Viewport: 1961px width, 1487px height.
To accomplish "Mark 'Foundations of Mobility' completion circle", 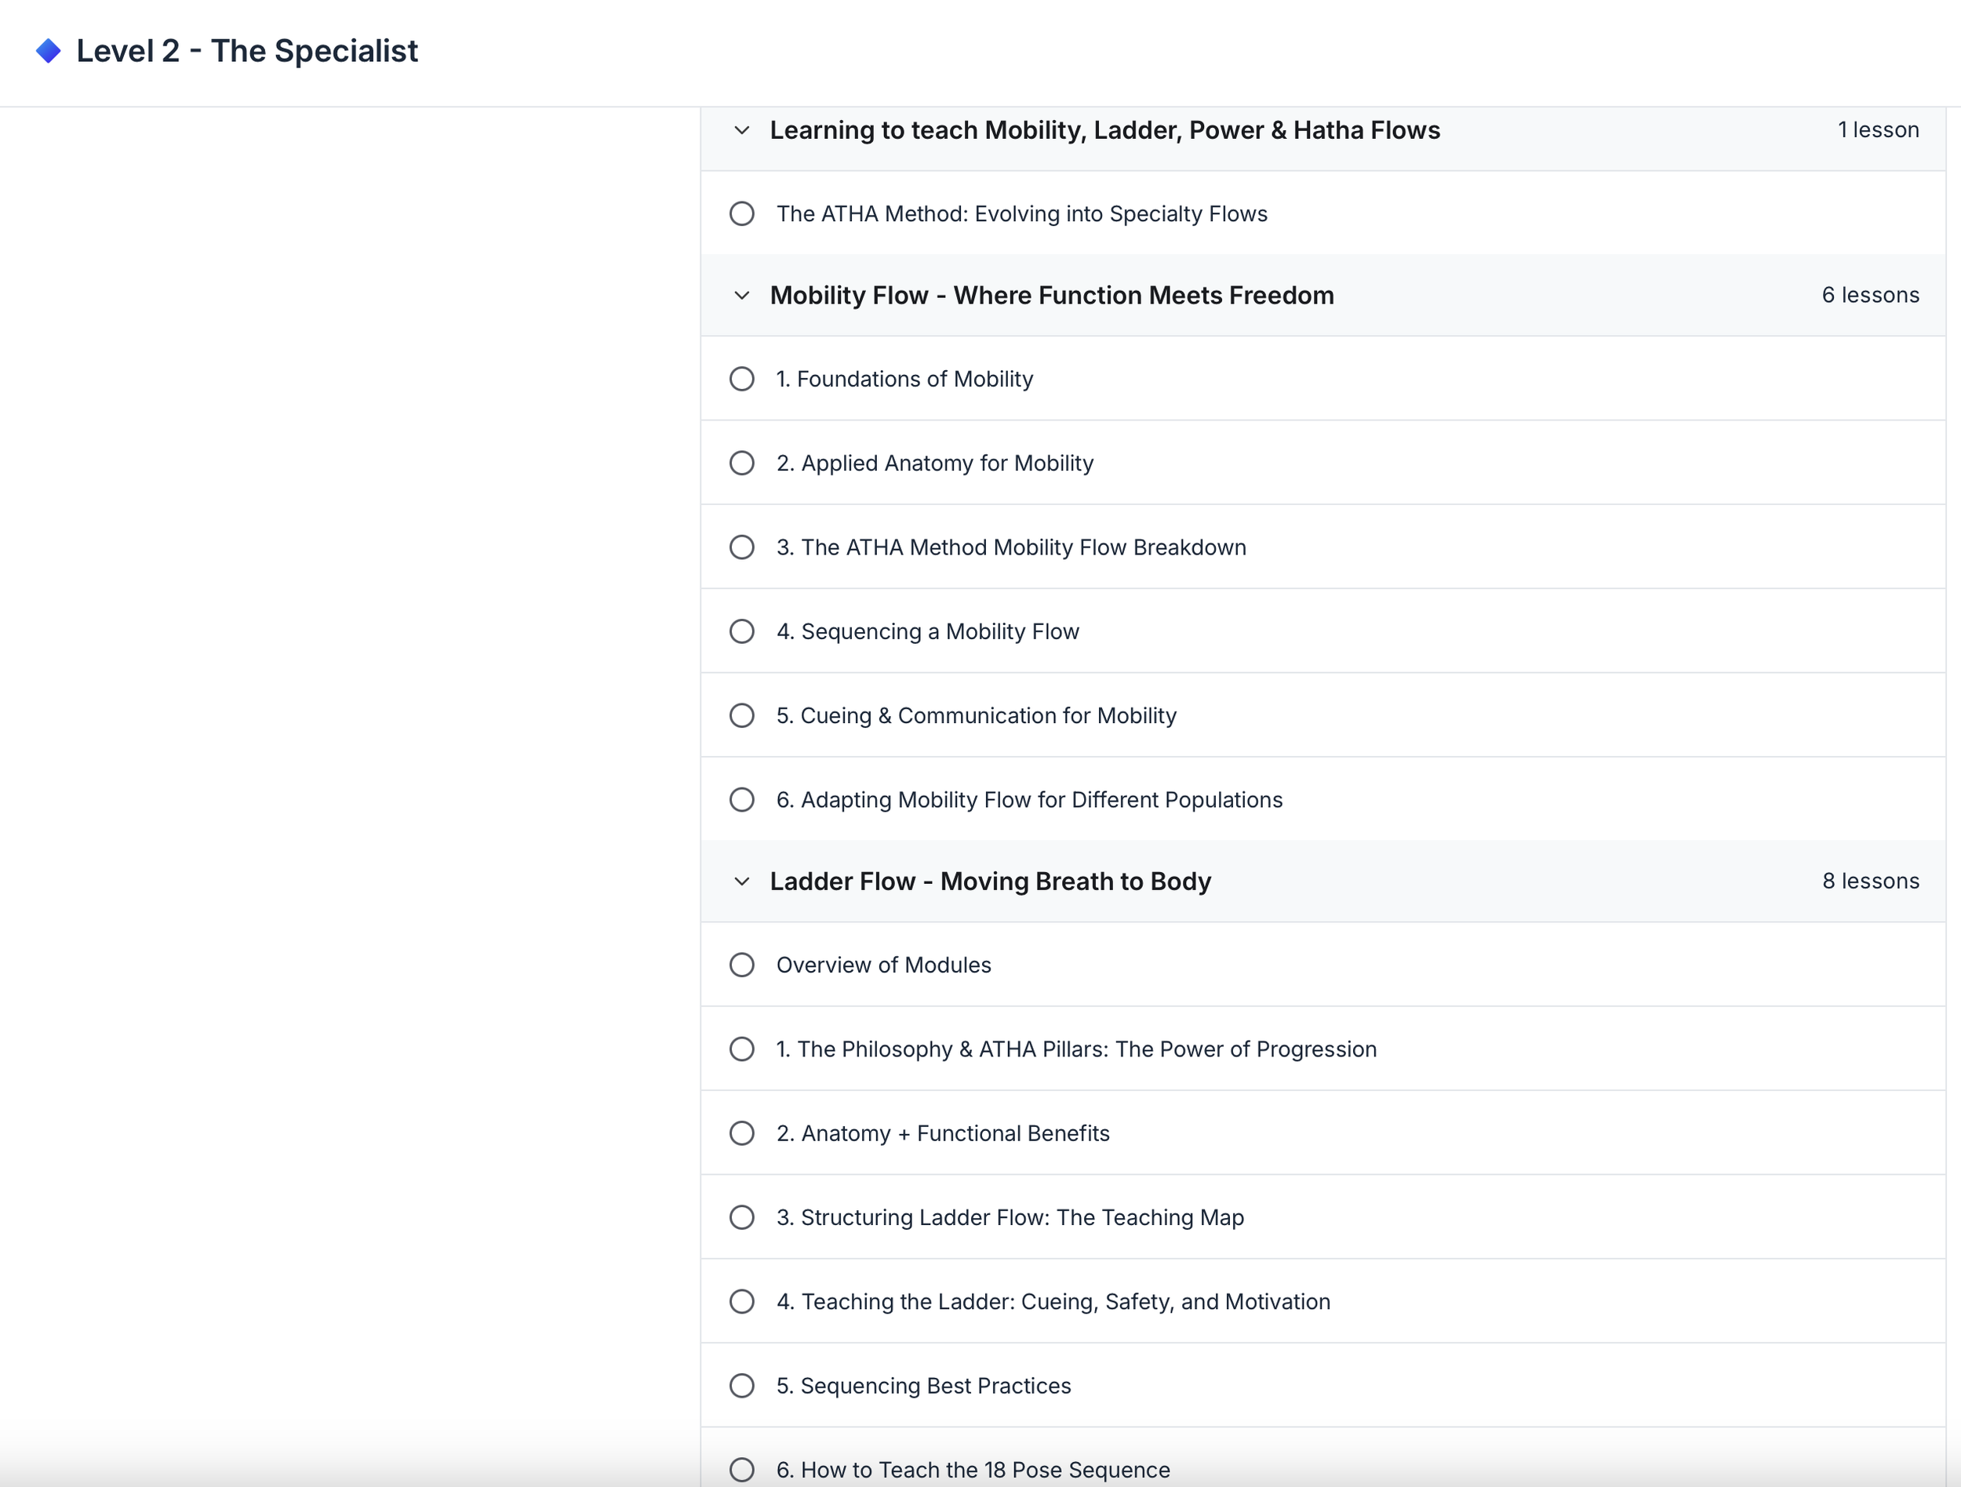I will (x=742, y=380).
